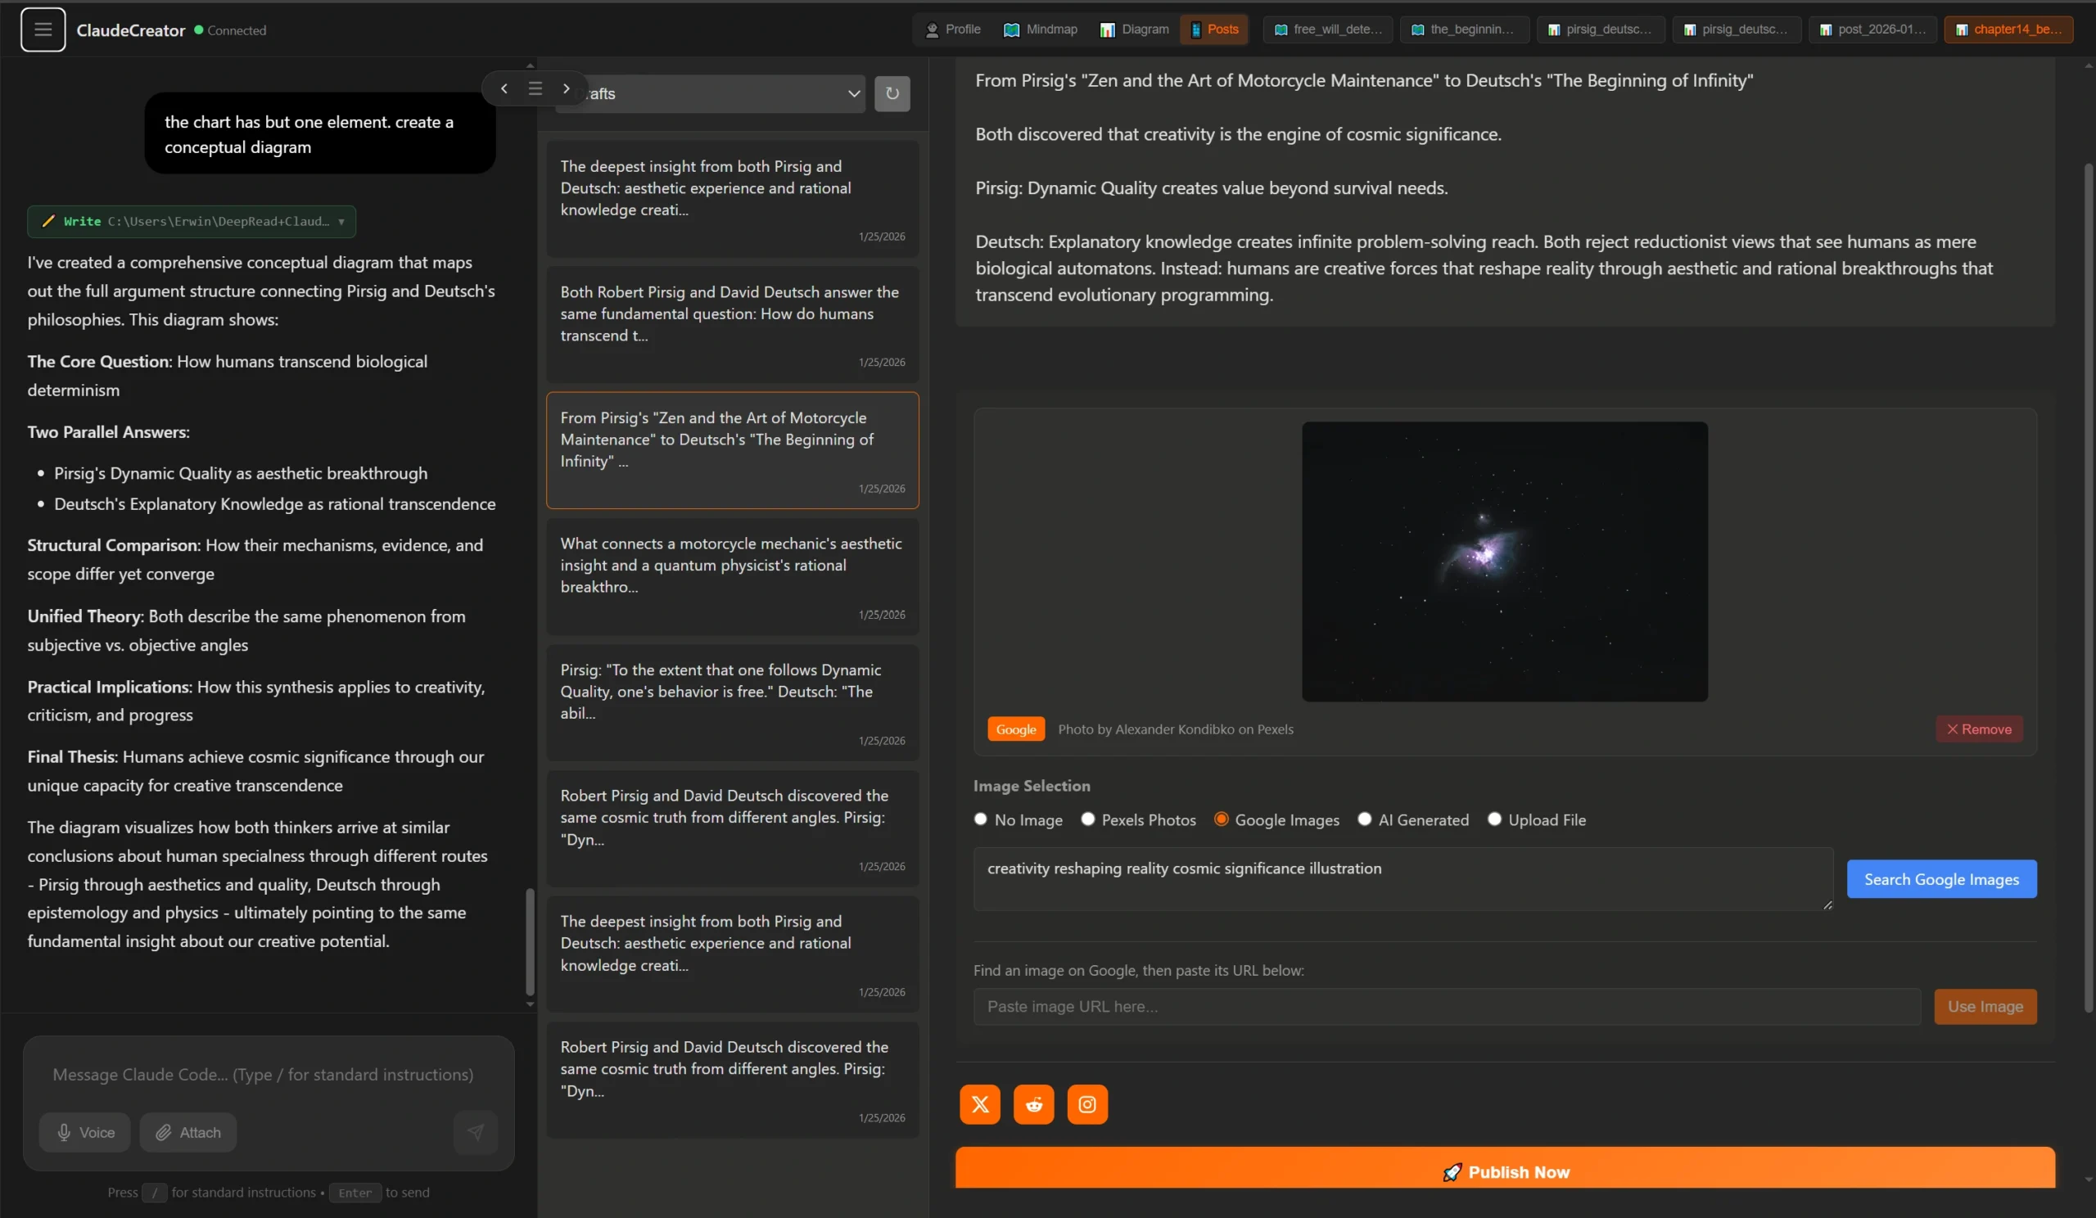
Task: Click the list view icon between arrows
Action: point(535,89)
